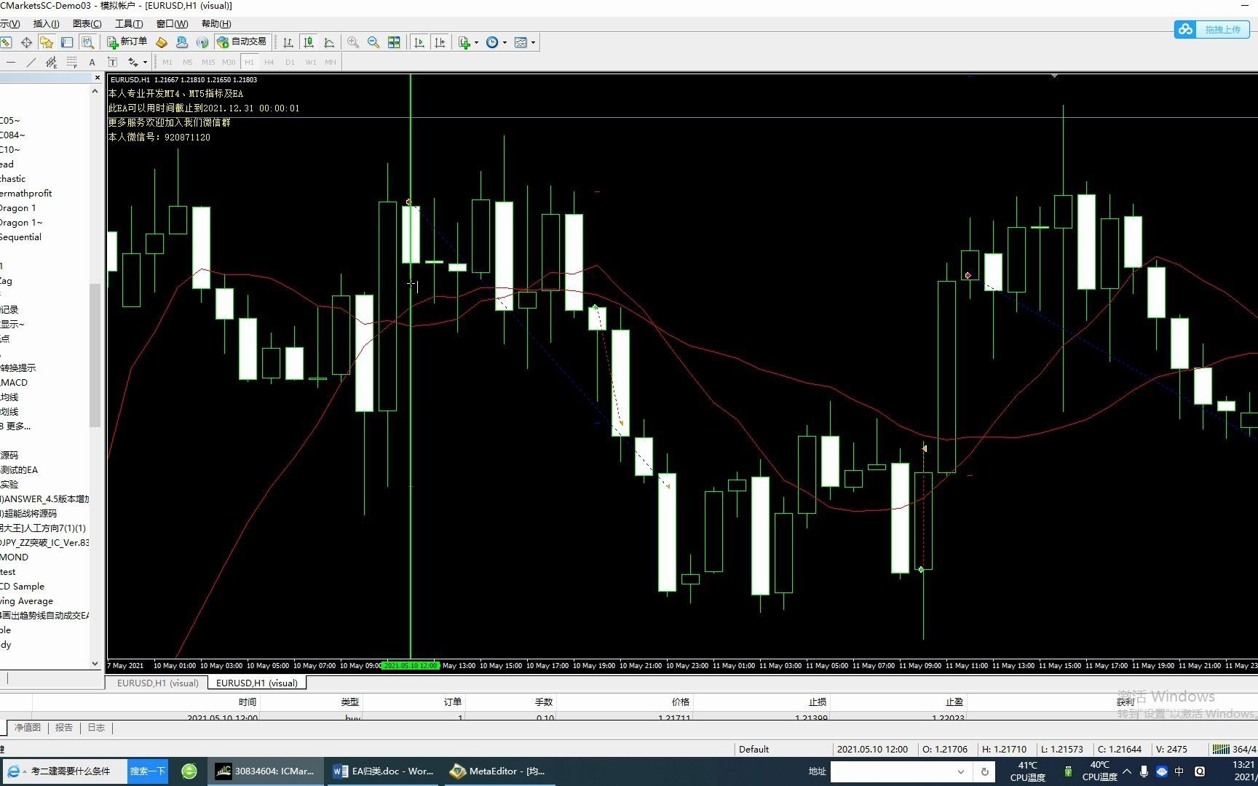
Task: Switch to M1 timeframe
Action: click(x=167, y=62)
